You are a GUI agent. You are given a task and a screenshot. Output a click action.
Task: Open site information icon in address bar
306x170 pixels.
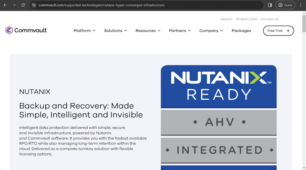(x=34, y=5)
